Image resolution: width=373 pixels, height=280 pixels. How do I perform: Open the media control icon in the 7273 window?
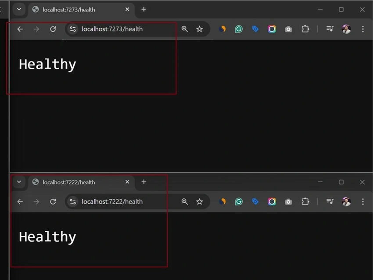[x=330, y=29]
